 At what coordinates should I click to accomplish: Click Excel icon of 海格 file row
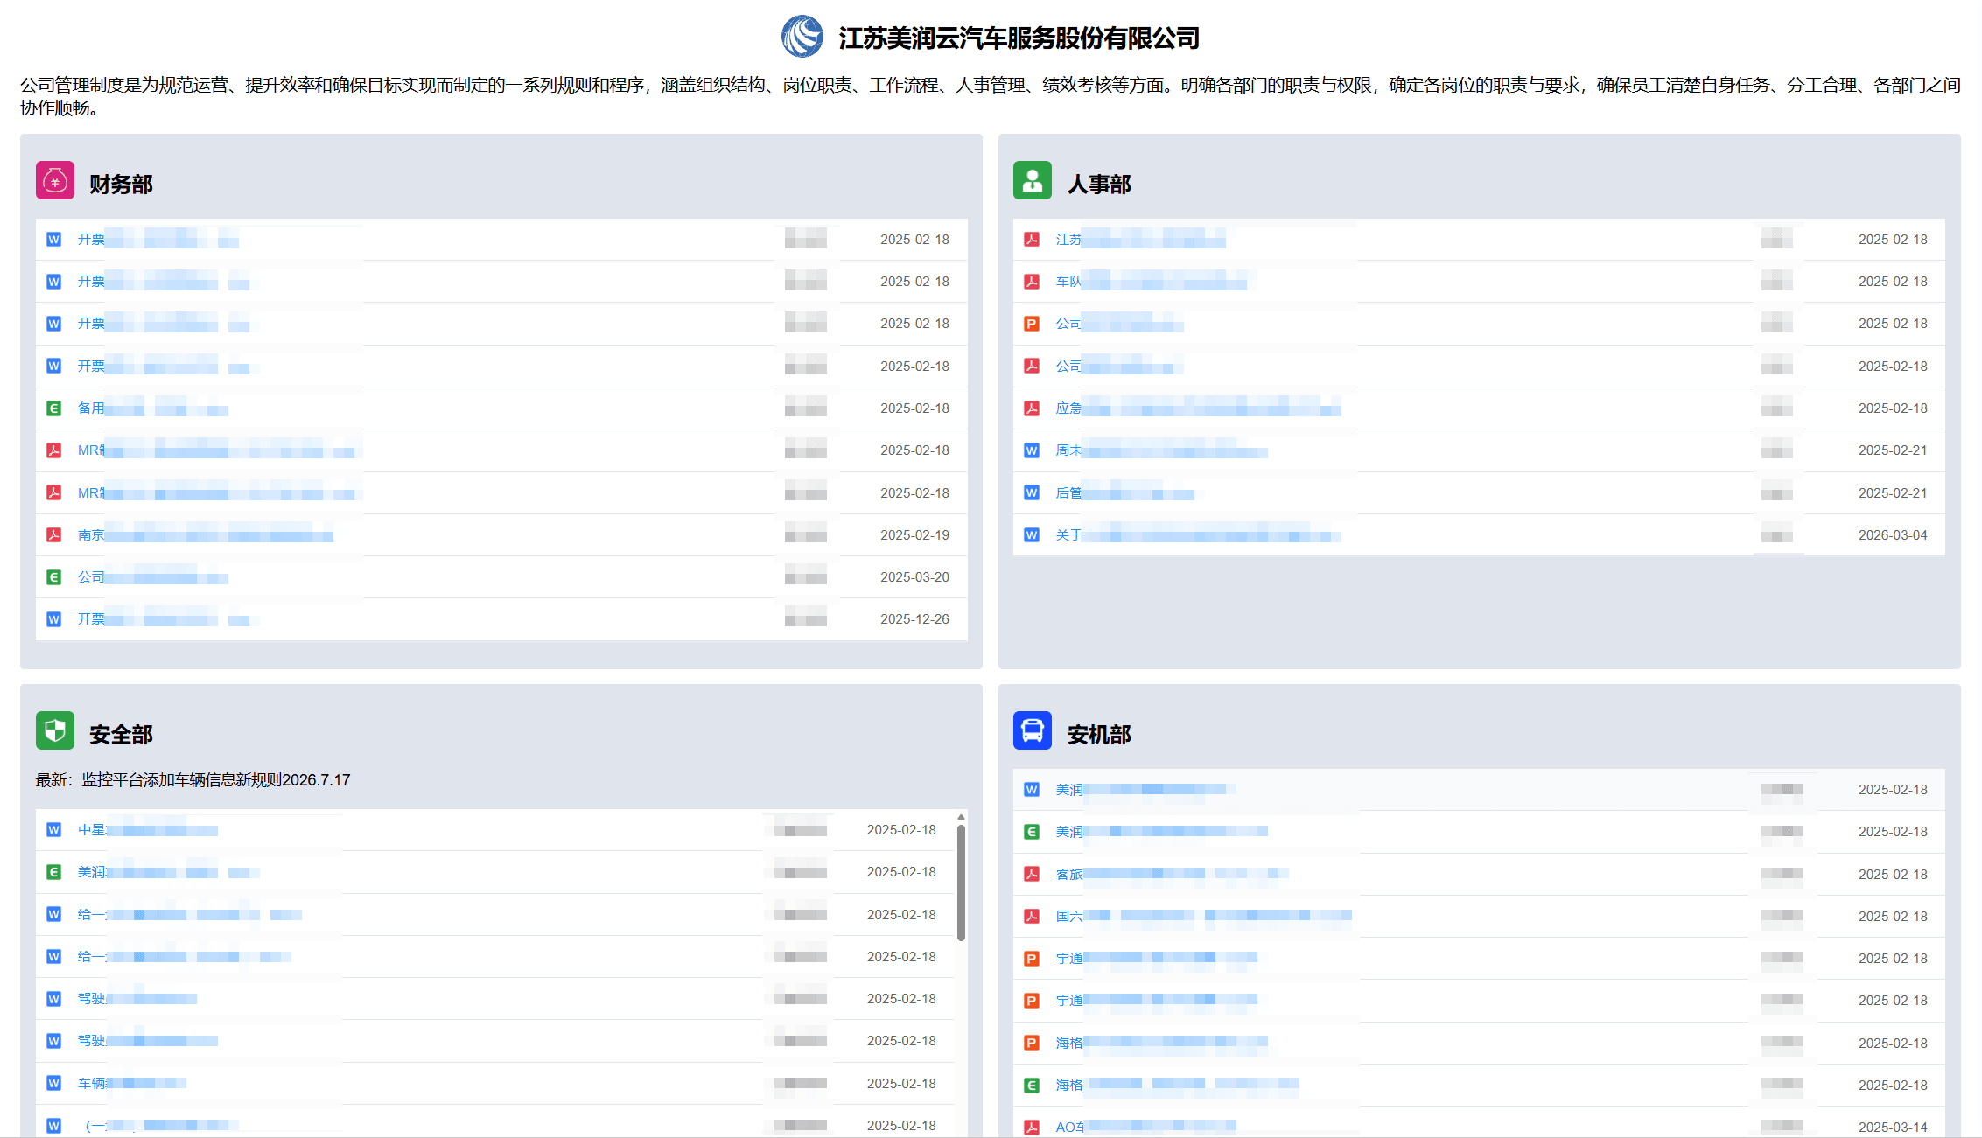point(1032,1085)
